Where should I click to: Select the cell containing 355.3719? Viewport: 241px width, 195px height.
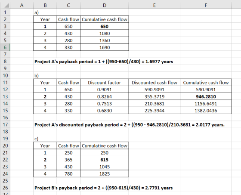point(154,96)
